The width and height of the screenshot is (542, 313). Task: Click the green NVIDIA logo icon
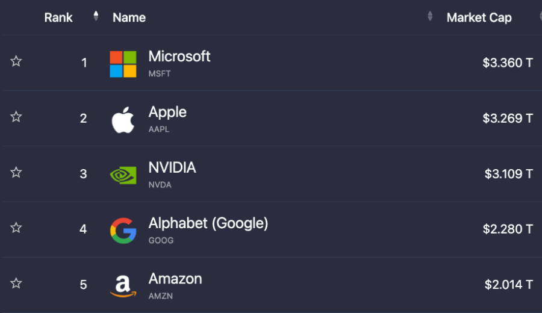coord(123,175)
